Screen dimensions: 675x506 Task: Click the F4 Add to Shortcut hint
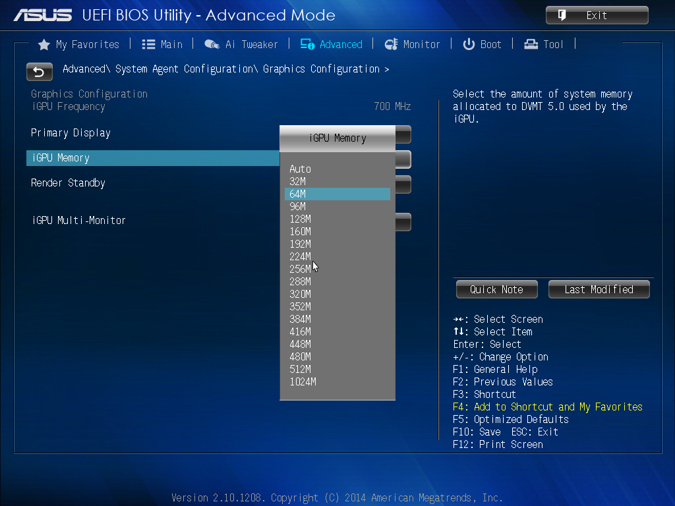548,407
